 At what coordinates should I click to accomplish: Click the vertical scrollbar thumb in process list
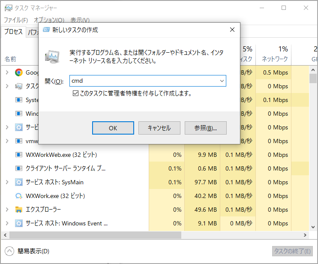click(313, 78)
